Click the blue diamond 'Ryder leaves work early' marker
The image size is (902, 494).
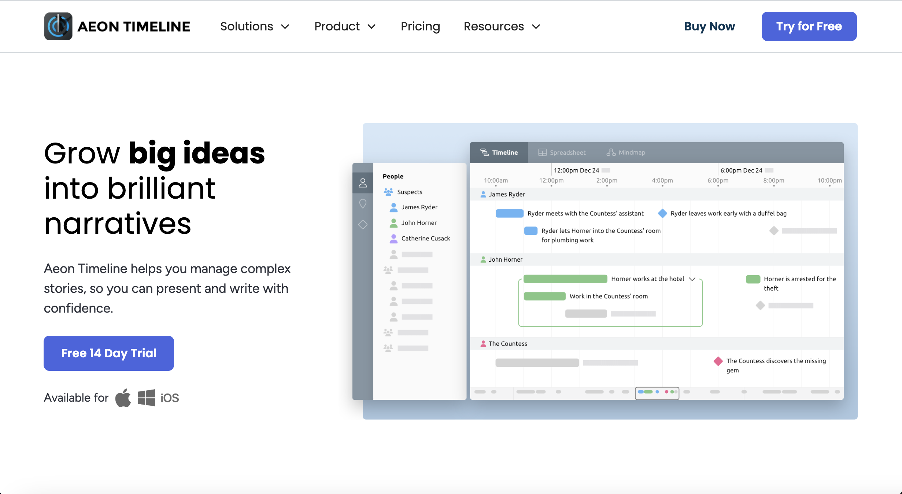point(662,213)
